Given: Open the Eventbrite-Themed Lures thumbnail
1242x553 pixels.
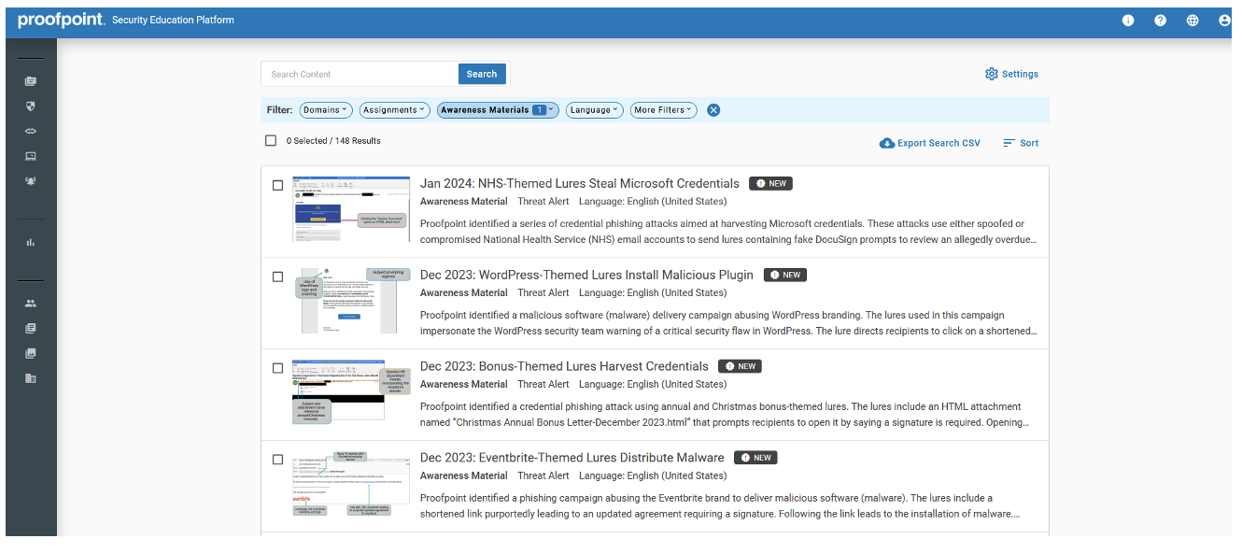Looking at the screenshot, I should [350, 483].
